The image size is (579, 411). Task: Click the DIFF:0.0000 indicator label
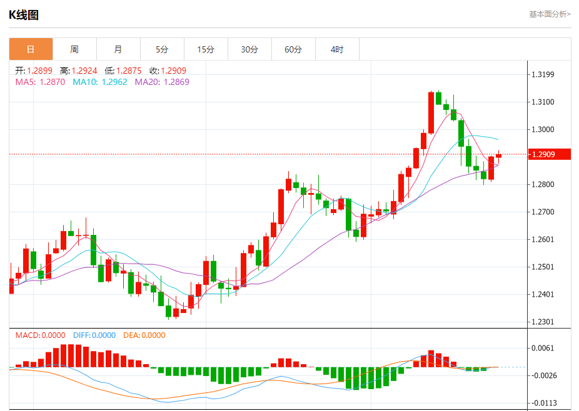point(94,335)
